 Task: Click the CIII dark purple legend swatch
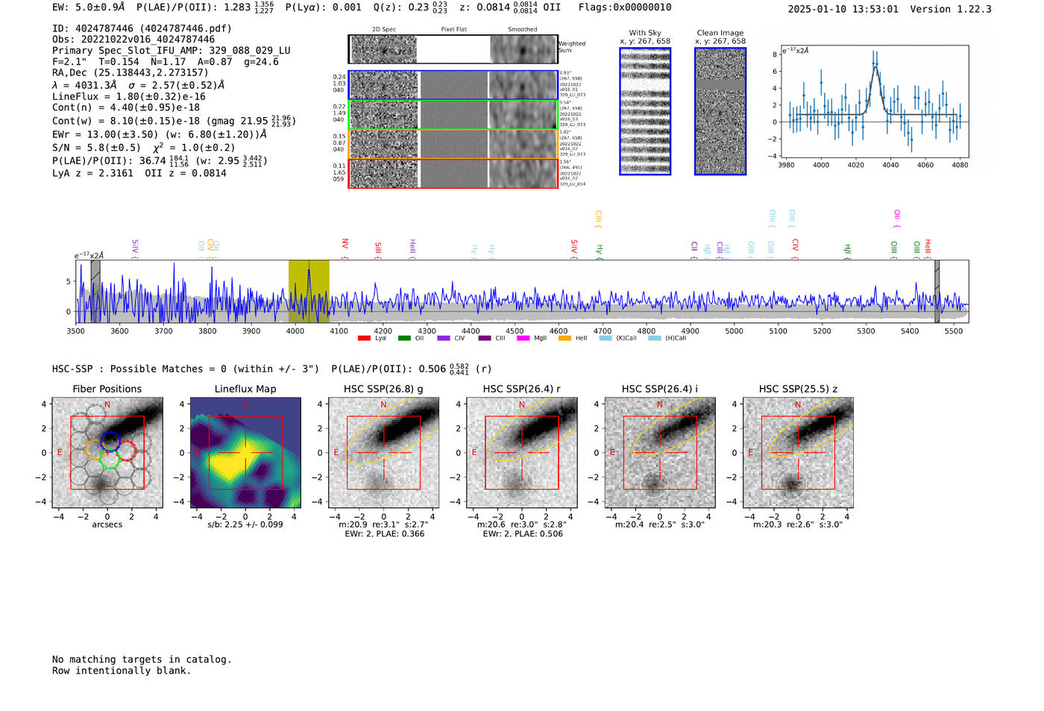coord(485,338)
